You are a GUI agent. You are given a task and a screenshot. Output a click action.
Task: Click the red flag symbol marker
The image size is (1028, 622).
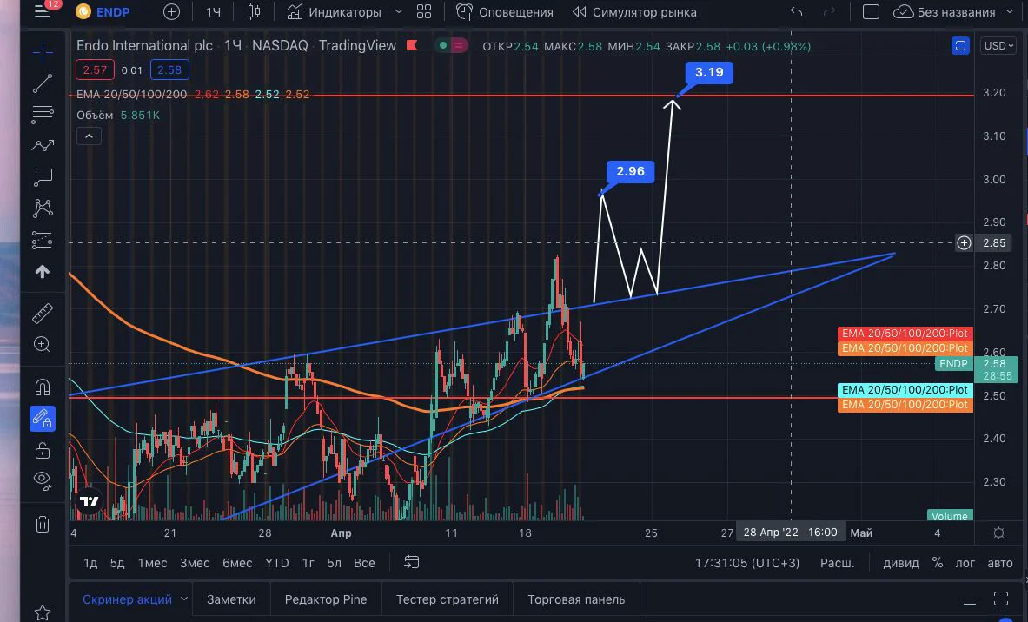pos(412,45)
